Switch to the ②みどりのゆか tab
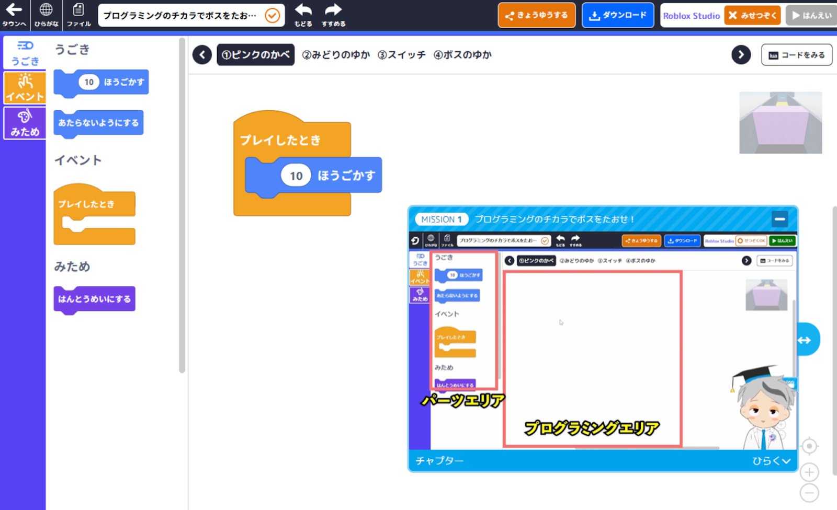Viewport: 837px width, 510px height. pos(336,55)
